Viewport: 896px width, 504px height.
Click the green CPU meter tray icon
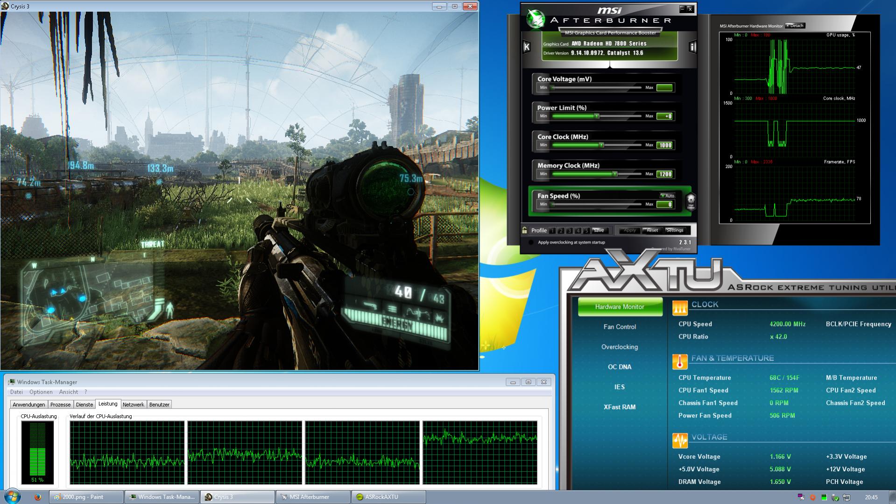coord(824,497)
